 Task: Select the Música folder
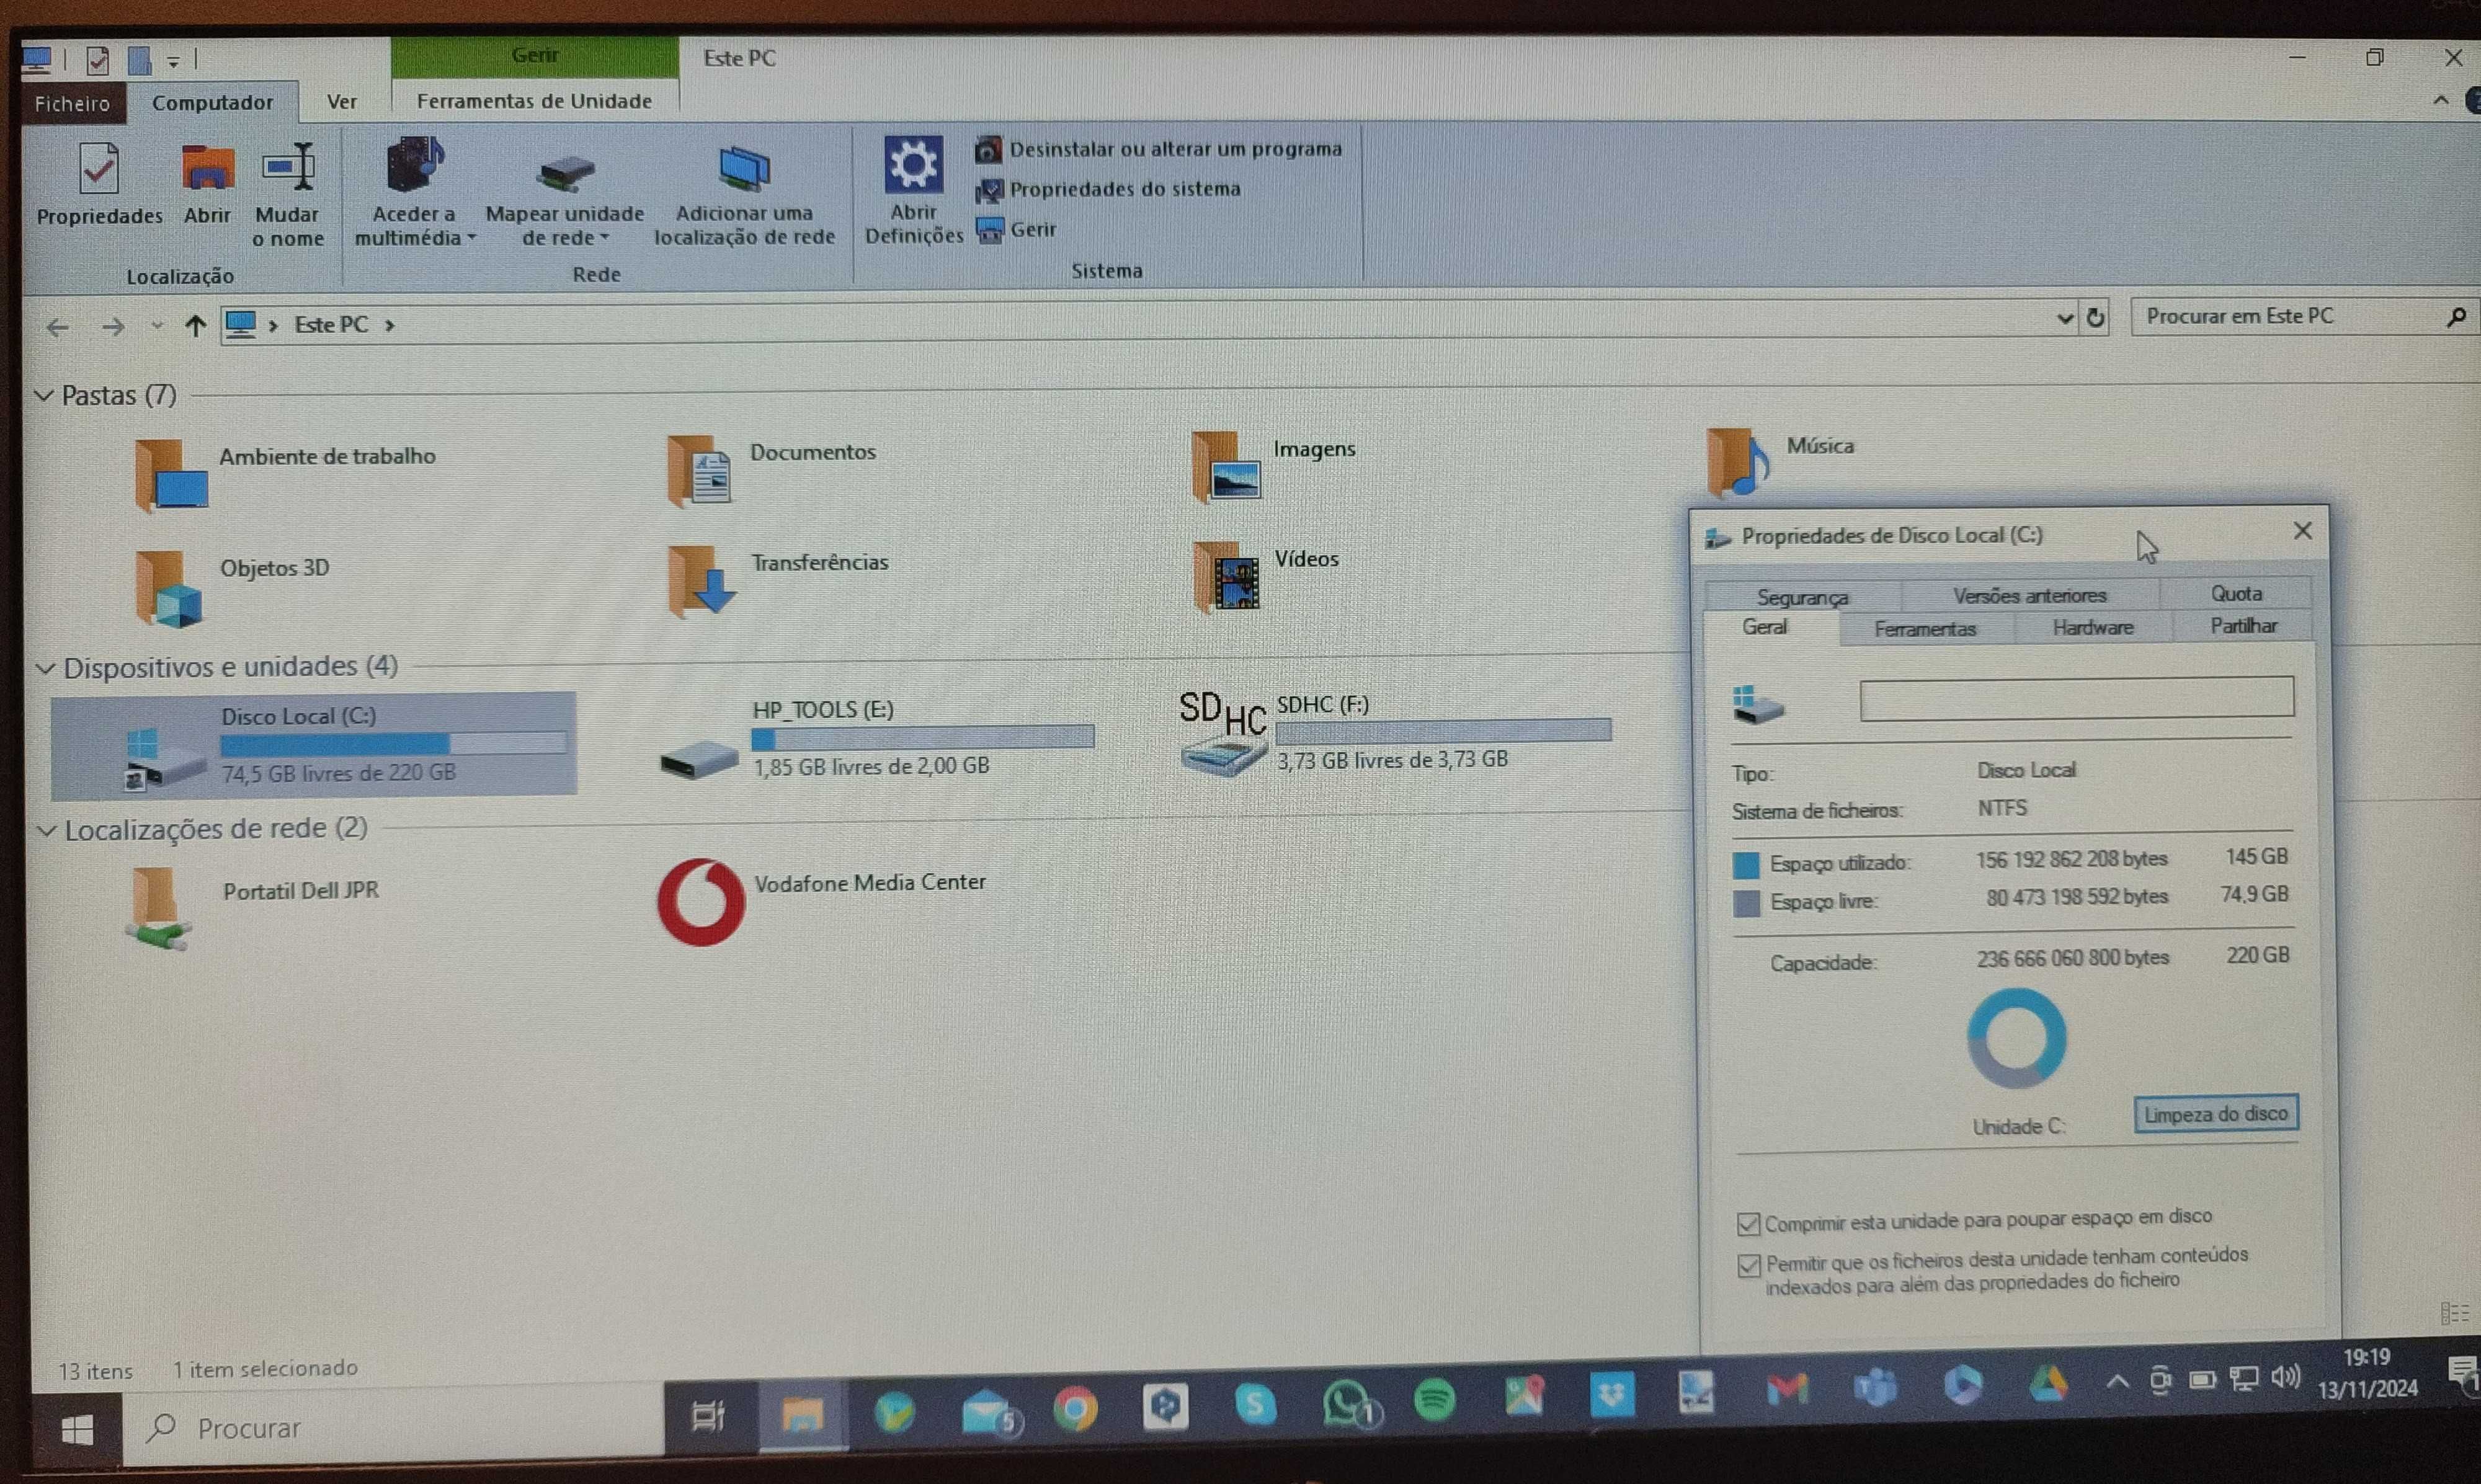pyautogui.click(x=1780, y=462)
